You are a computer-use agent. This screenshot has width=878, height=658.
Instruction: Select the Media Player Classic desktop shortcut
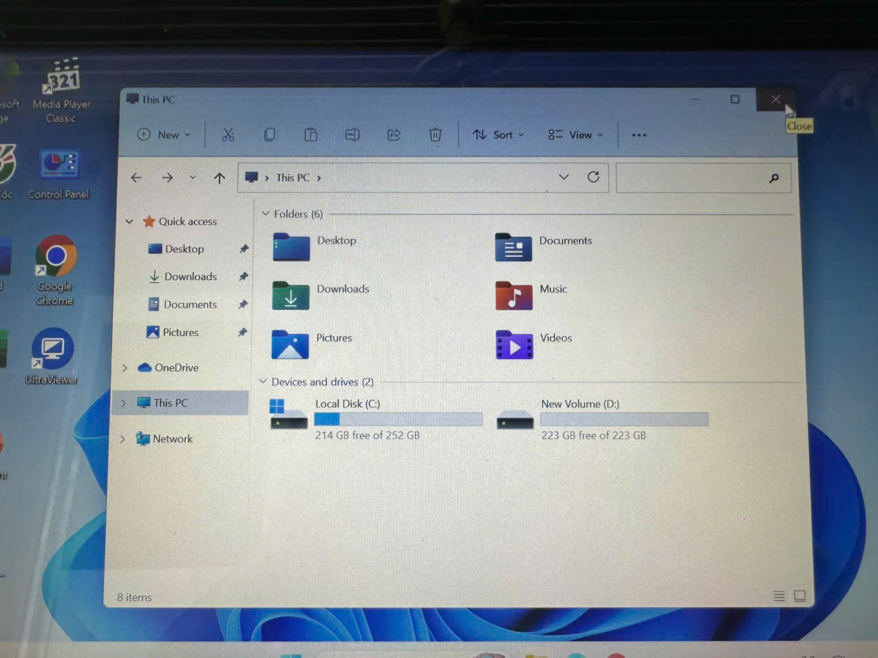(61, 92)
